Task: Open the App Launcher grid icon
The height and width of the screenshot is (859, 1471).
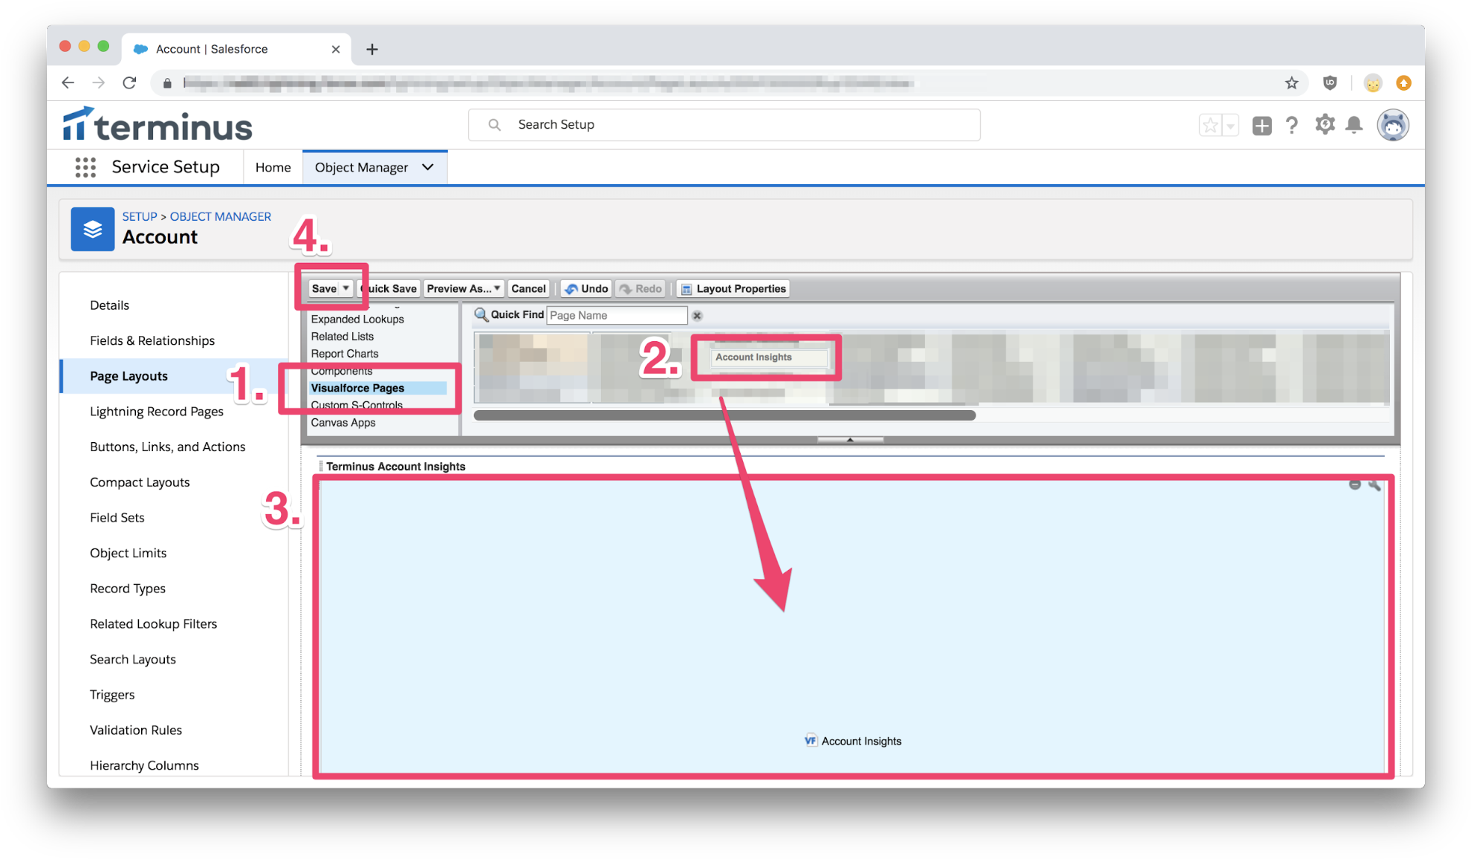Action: click(x=85, y=167)
